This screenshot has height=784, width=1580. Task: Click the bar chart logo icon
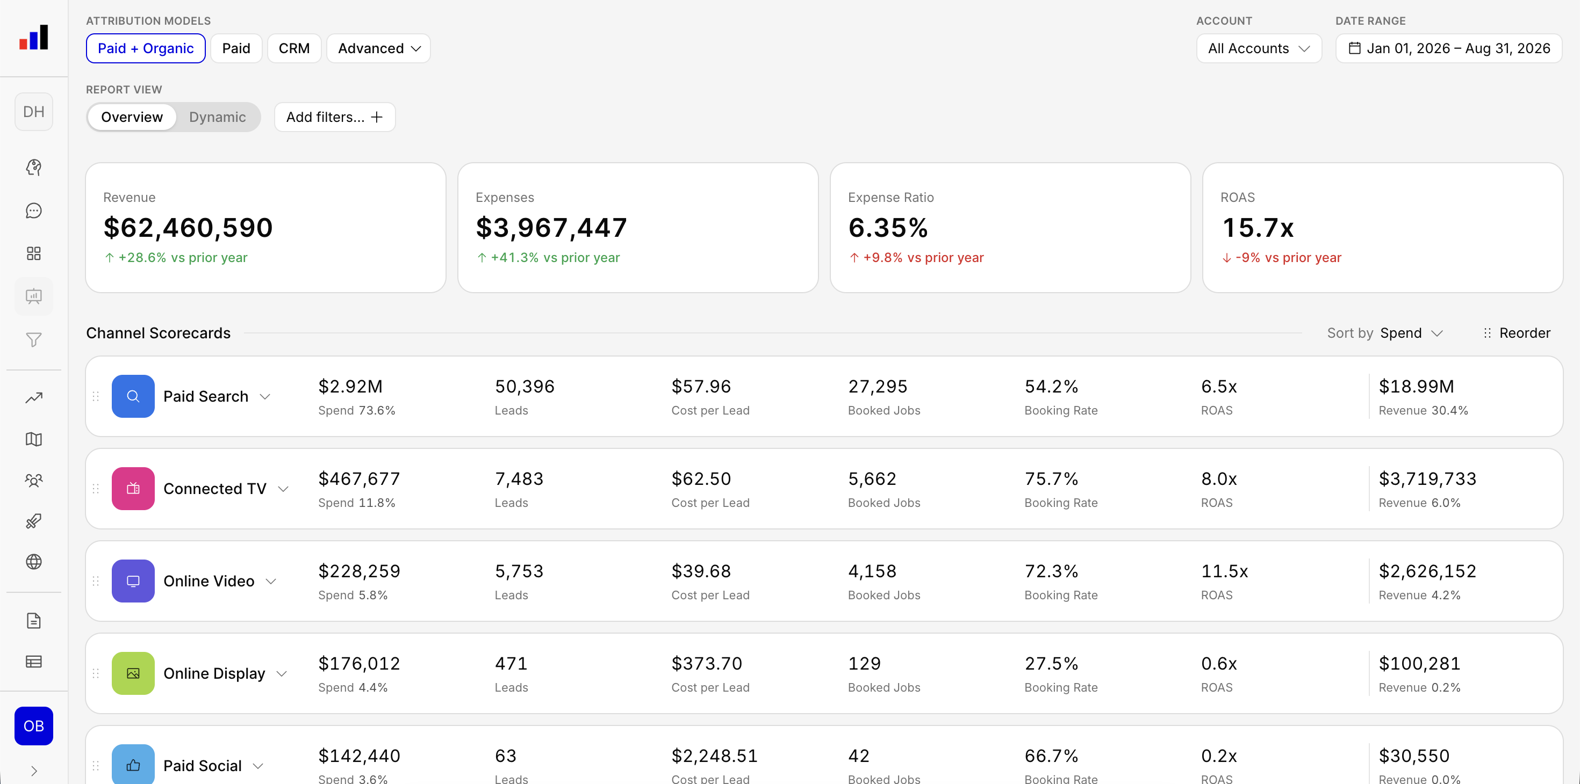click(x=34, y=38)
